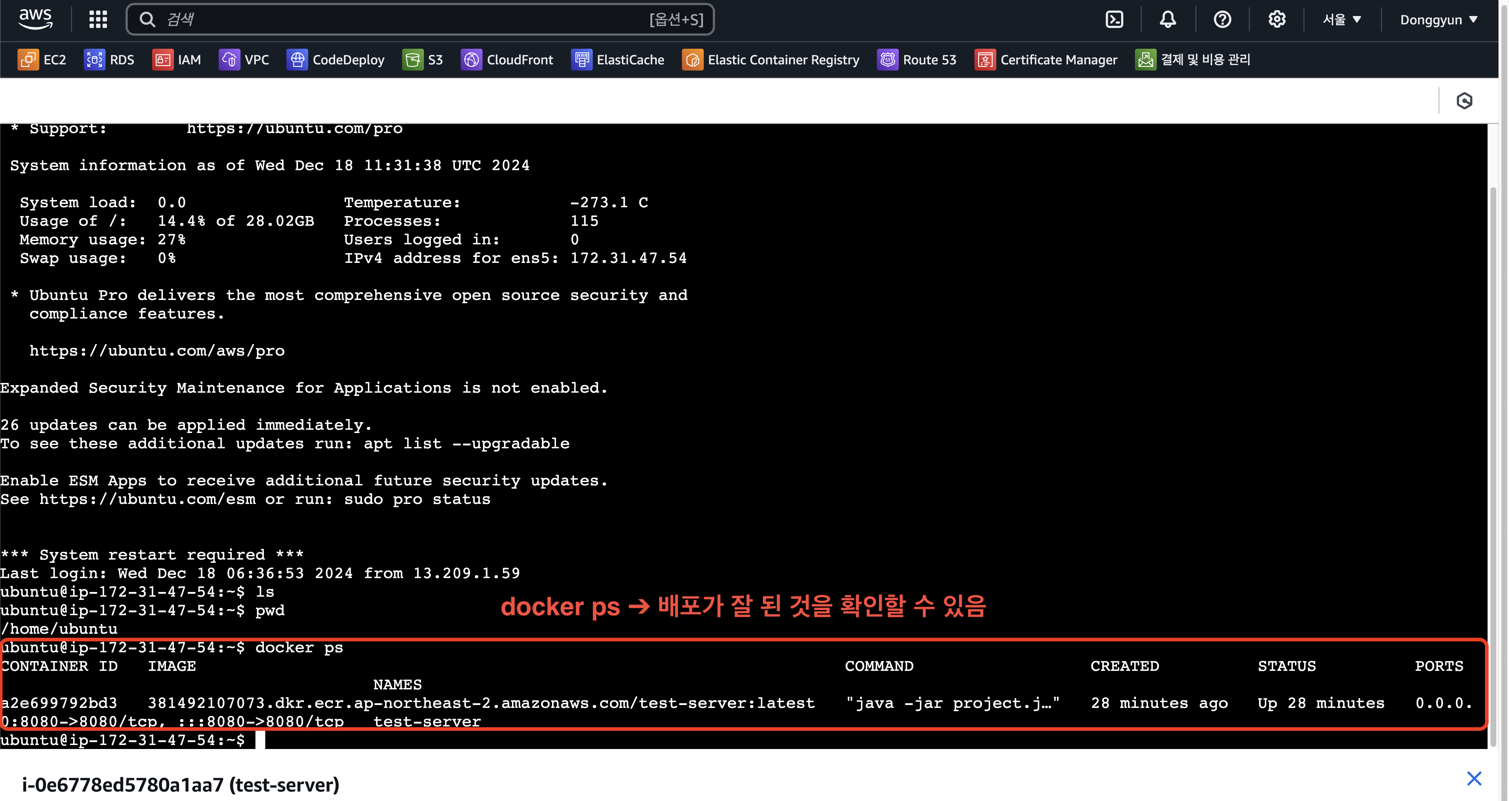Open the notifications bell
Screen dimensions: 1509x801
1167,19
